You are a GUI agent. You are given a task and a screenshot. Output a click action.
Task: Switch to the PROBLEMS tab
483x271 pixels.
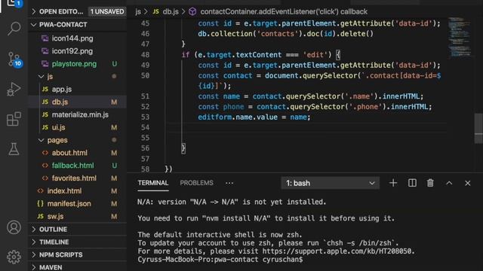pos(196,183)
